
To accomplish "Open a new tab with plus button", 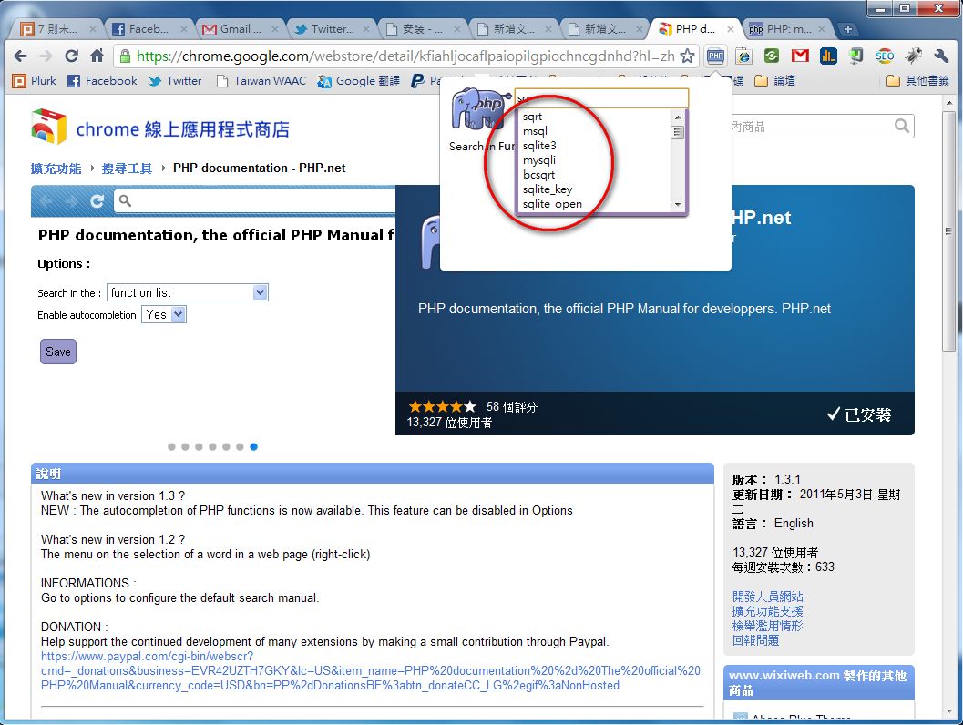I will click(x=847, y=29).
